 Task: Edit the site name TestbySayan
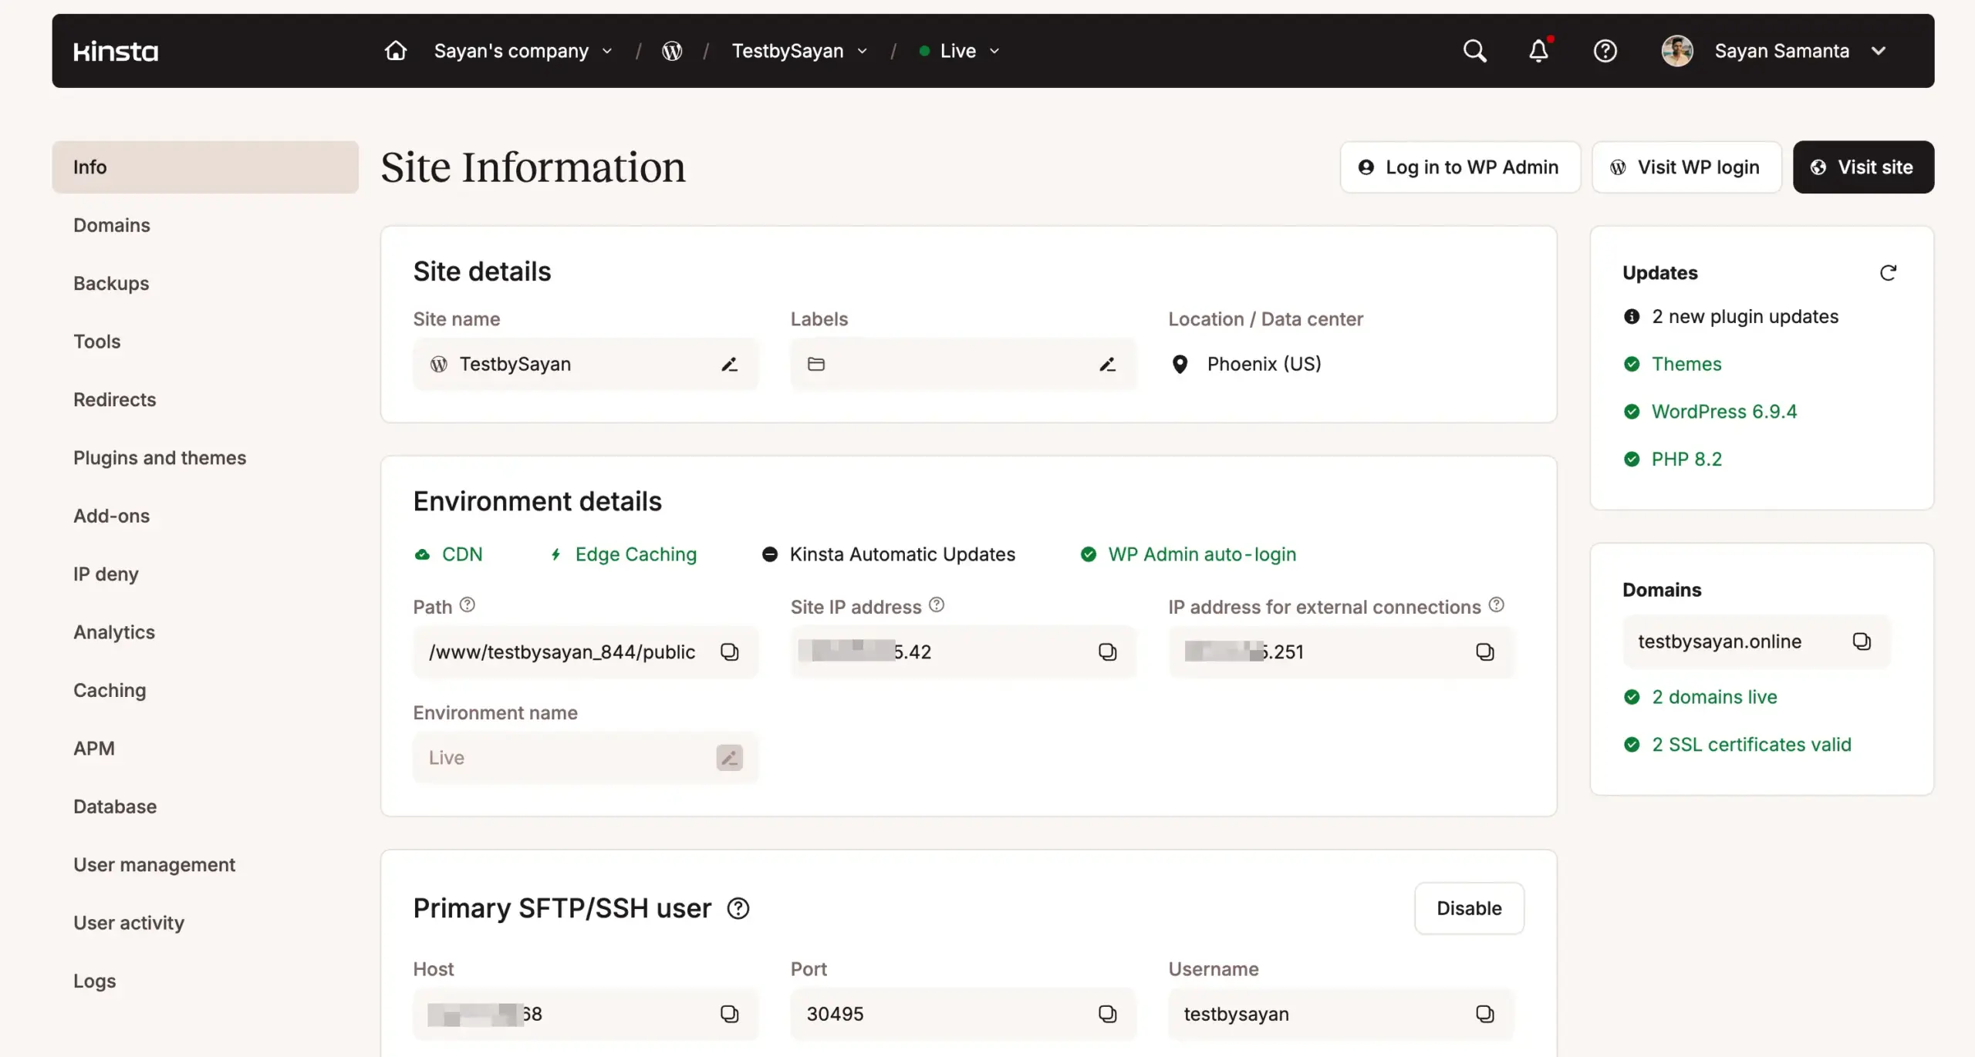click(729, 363)
